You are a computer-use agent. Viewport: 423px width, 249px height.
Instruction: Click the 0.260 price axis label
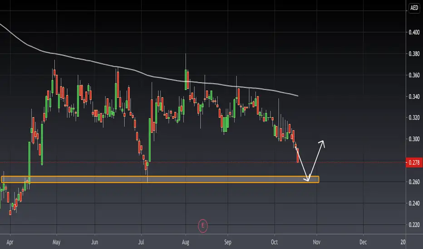414,182
